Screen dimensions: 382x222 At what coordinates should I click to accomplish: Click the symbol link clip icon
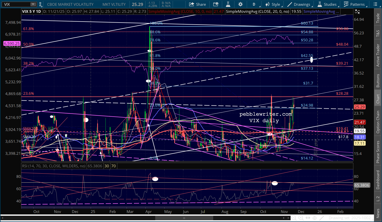click(x=40, y=4)
